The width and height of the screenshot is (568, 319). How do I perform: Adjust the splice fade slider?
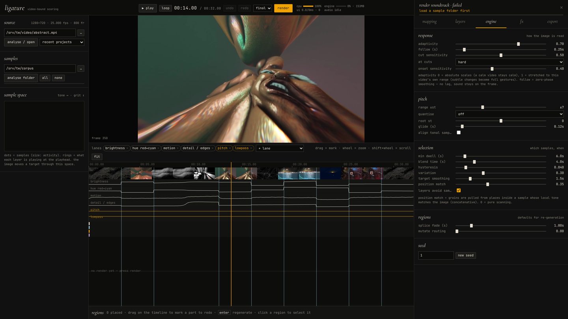501,226
